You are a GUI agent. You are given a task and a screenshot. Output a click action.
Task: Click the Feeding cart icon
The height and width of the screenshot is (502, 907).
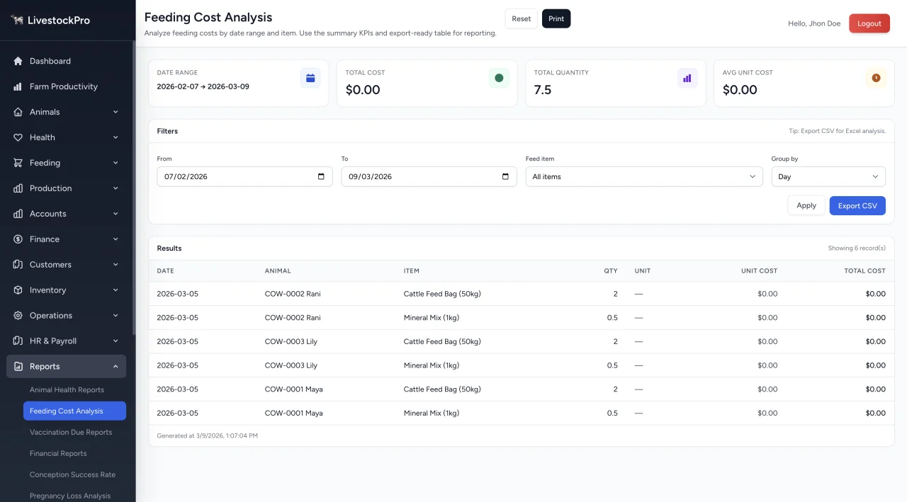[18, 163]
